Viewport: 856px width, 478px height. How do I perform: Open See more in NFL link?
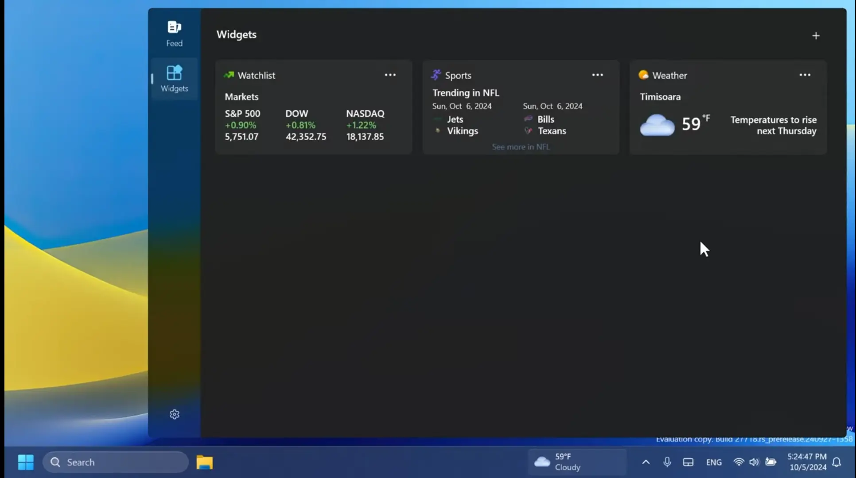[521, 147]
